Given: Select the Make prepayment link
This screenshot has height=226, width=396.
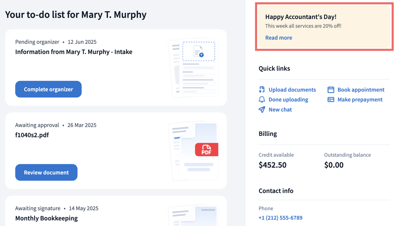Looking at the screenshot, I should pyautogui.click(x=360, y=100).
